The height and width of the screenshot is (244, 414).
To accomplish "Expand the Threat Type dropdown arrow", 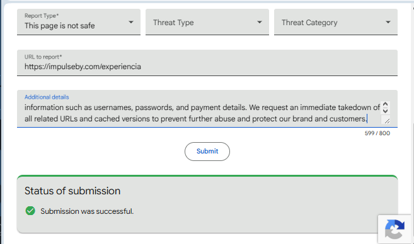I will [x=260, y=22].
